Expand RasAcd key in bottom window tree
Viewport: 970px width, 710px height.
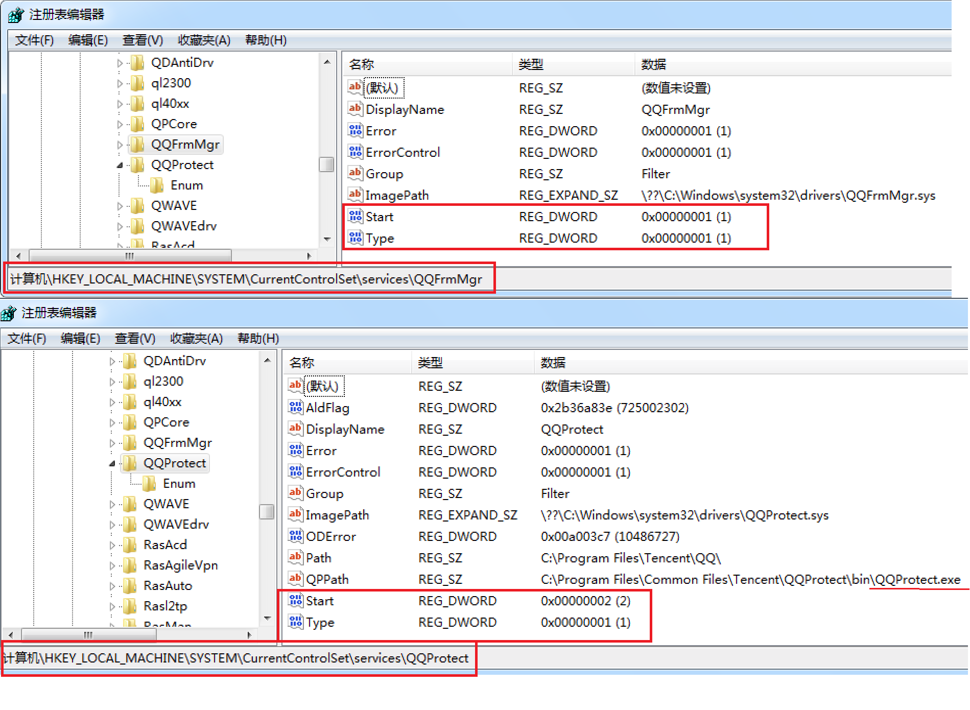[112, 545]
